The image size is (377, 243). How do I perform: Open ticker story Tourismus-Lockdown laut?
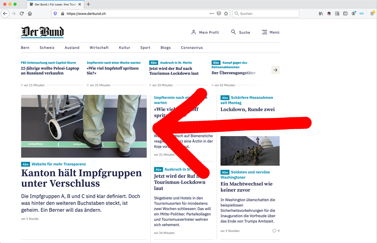point(174,71)
